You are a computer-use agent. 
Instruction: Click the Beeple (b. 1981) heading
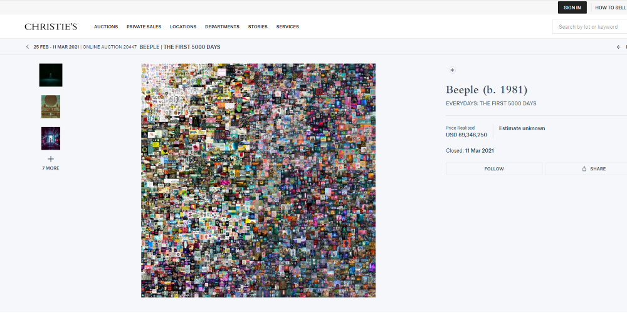click(x=487, y=90)
